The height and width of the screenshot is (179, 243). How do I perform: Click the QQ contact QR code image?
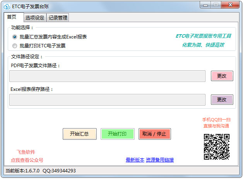[217, 147]
